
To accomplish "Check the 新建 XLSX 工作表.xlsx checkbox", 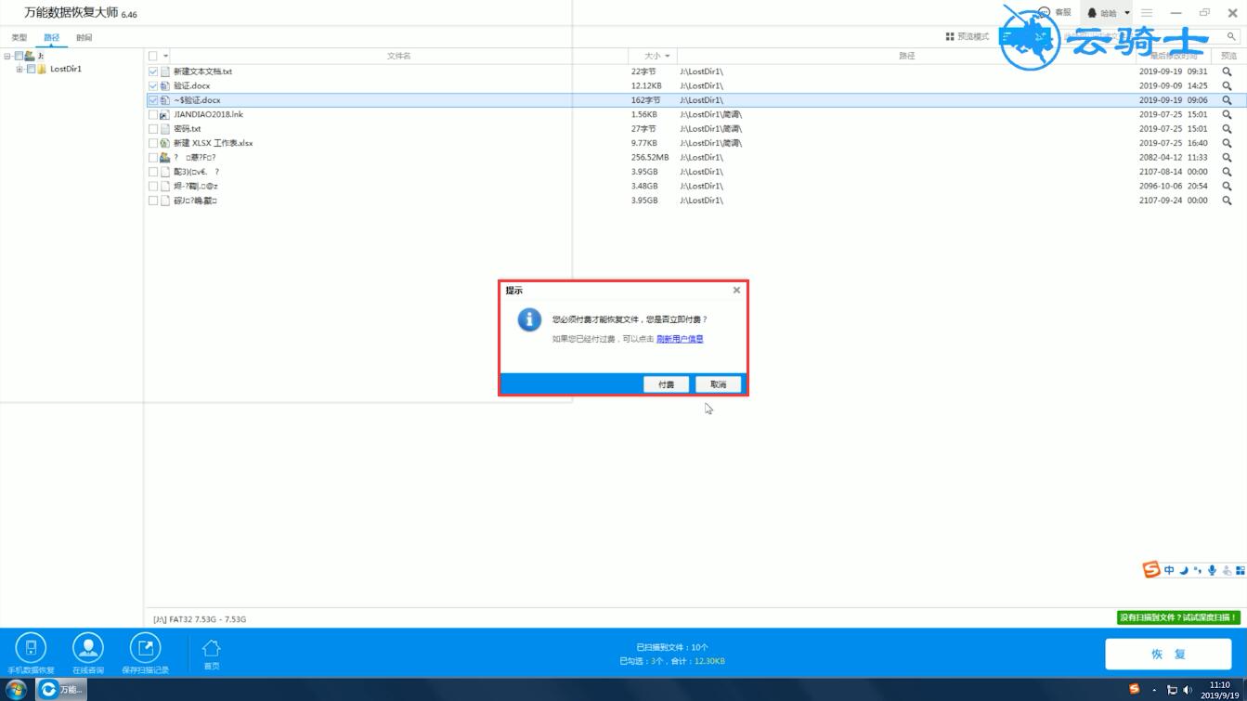I will 153,143.
